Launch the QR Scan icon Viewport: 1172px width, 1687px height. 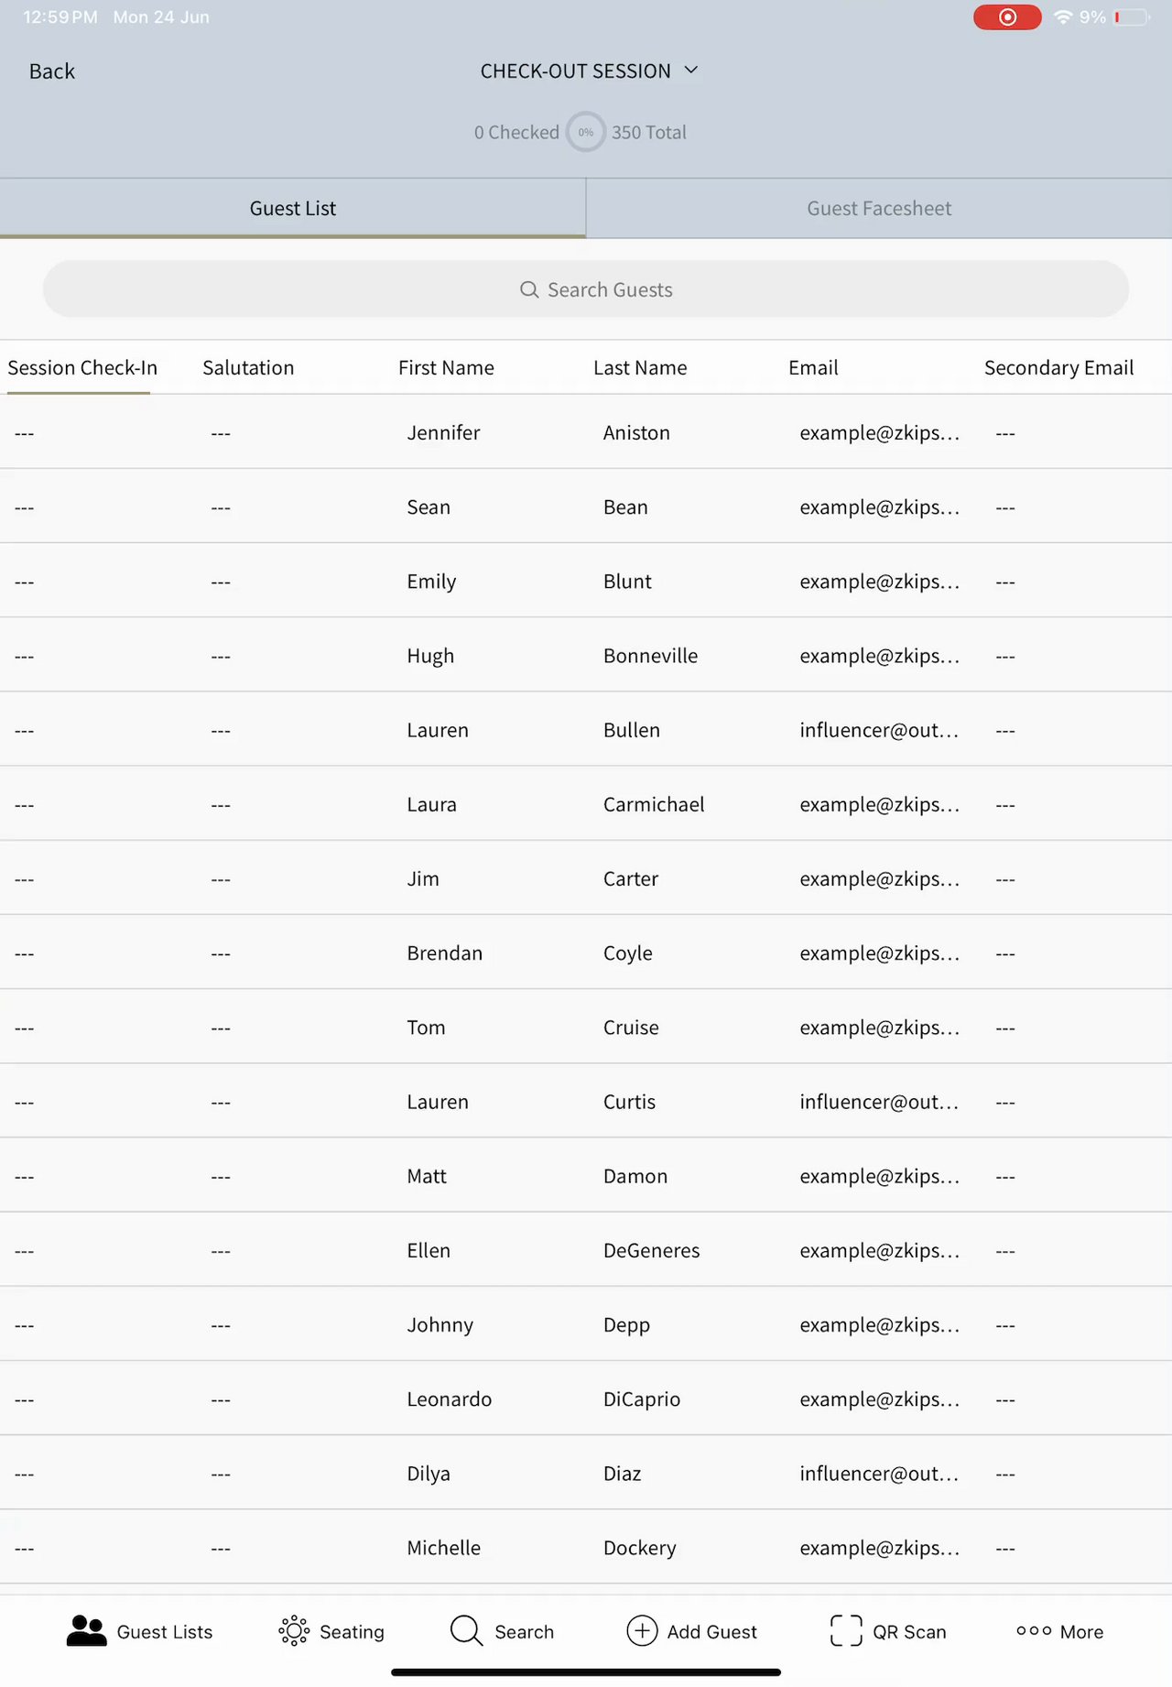click(x=846, y=1631)
